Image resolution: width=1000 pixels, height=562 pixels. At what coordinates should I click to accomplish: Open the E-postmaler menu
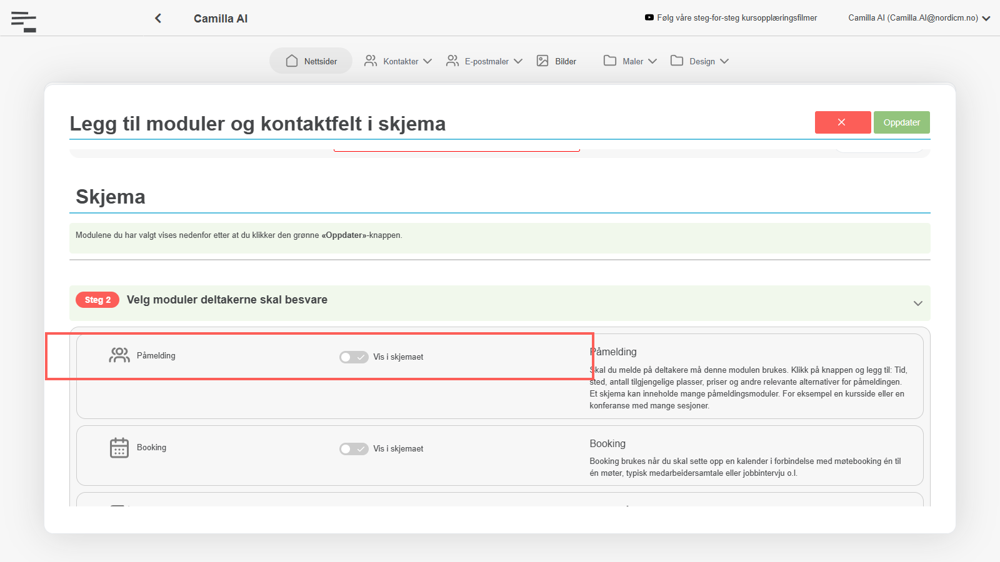(484, 61)
